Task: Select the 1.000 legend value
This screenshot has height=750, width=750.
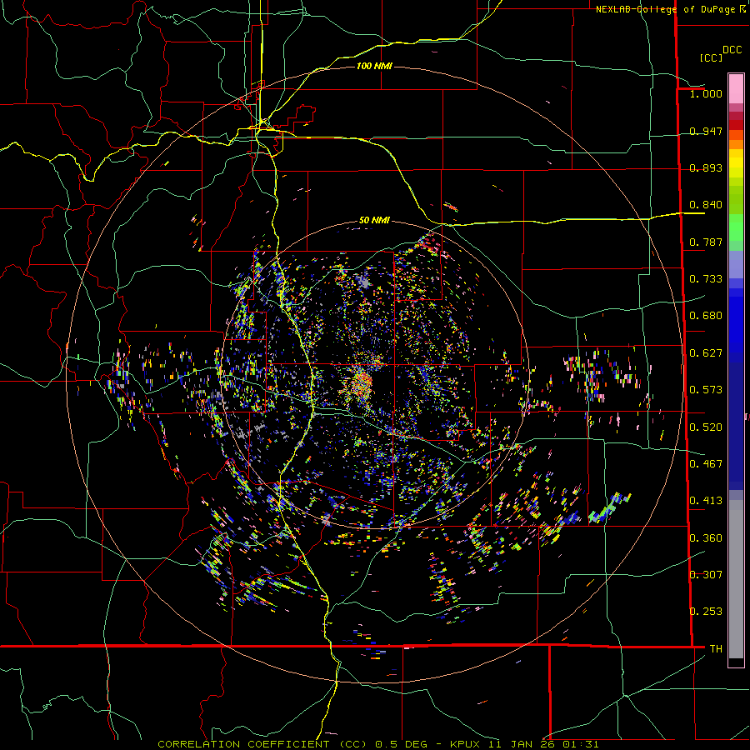Action: click(x=706, y=93)
